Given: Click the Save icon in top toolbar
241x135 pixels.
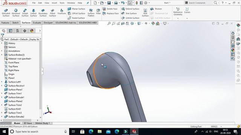Looking at the screenshot, I should pos(109,3).
